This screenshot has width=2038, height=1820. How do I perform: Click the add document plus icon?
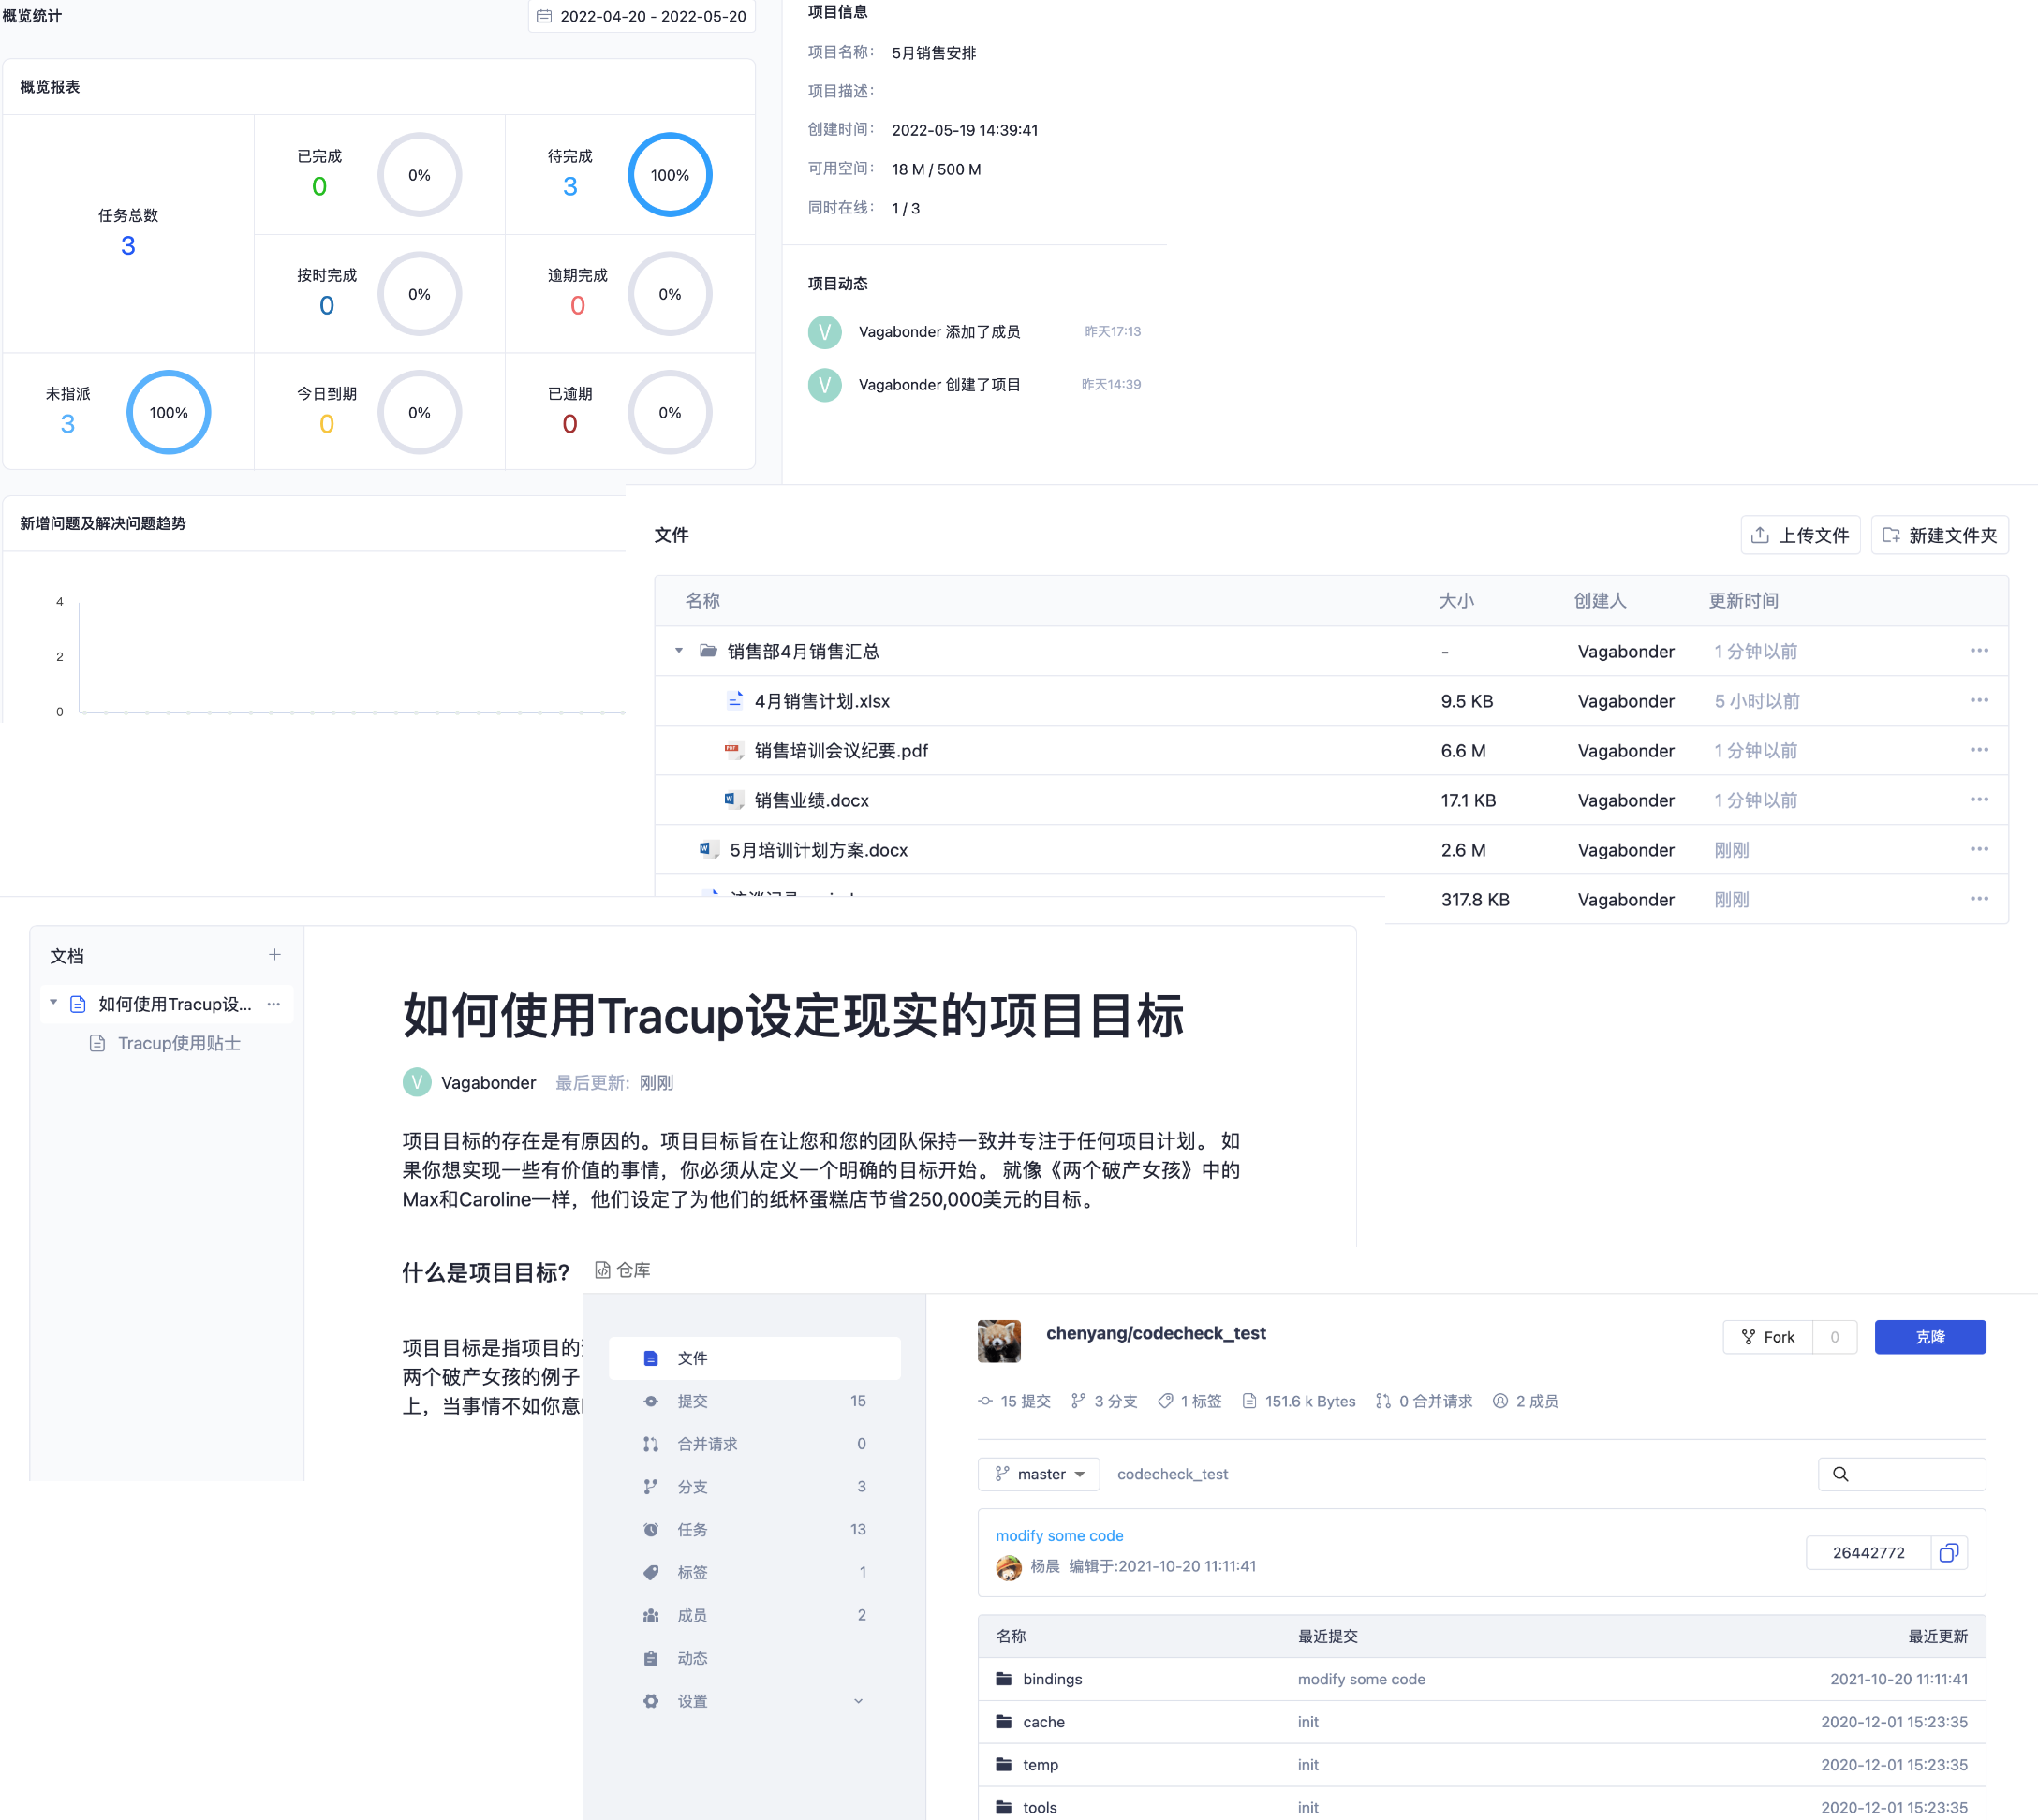click(275, 955)
